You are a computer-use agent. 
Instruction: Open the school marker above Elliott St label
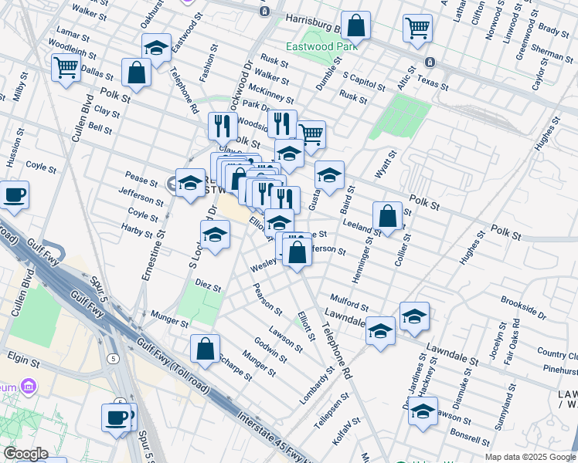pyautogui.click(x=279, y=224)
